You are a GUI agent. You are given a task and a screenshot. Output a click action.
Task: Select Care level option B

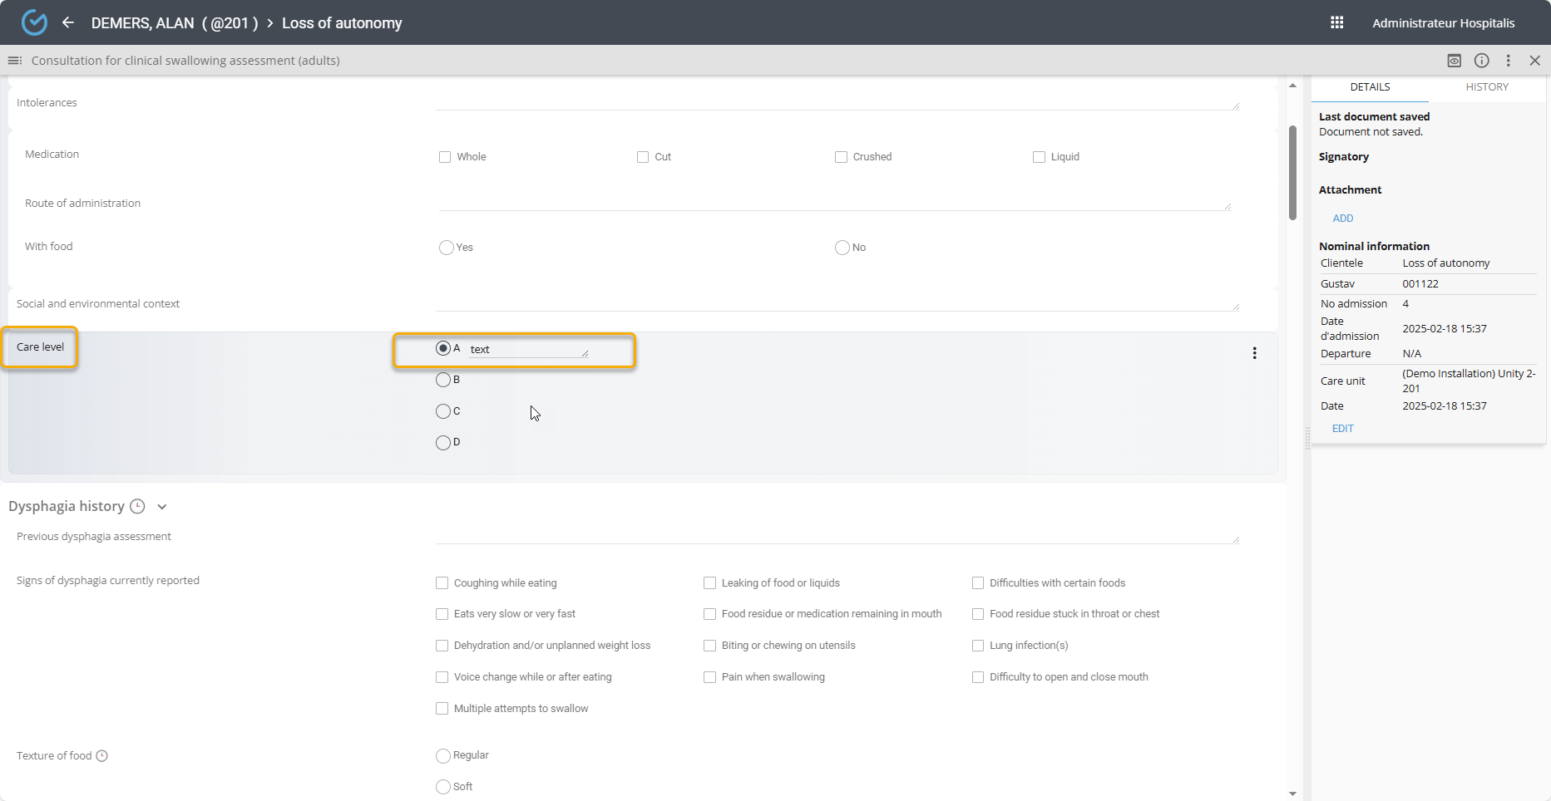tap(443, 380)
